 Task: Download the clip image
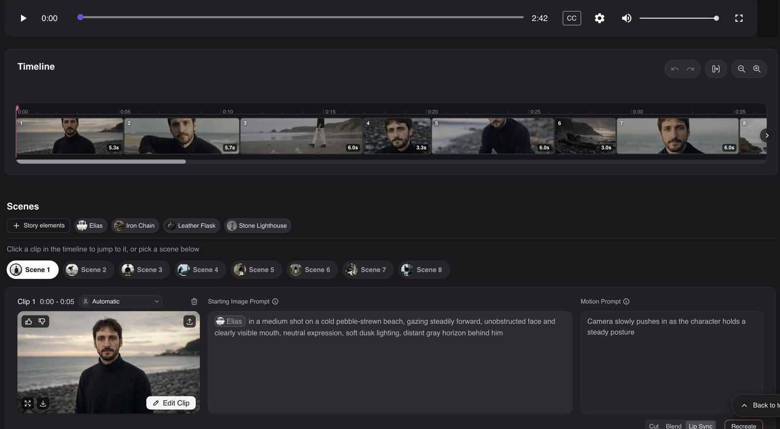(x=43, y=403)
